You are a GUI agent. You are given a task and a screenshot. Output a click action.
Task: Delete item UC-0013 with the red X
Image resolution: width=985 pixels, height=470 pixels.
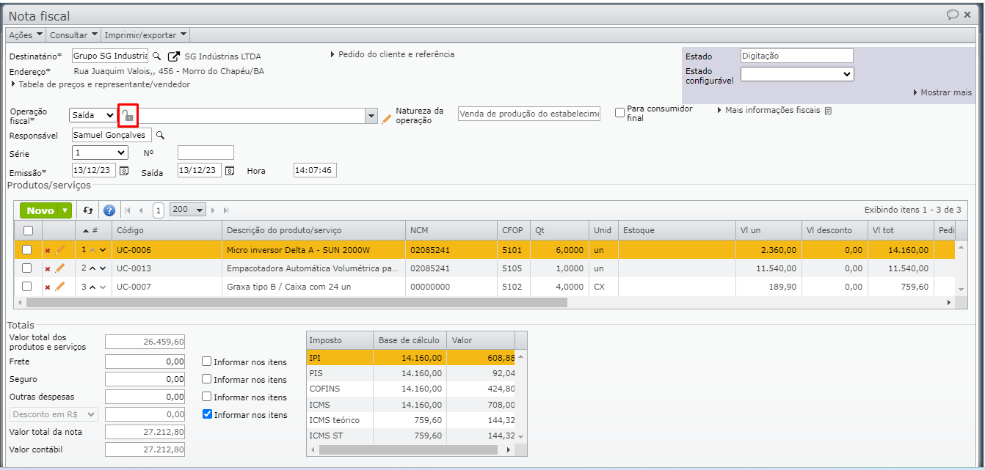point(48,269)
